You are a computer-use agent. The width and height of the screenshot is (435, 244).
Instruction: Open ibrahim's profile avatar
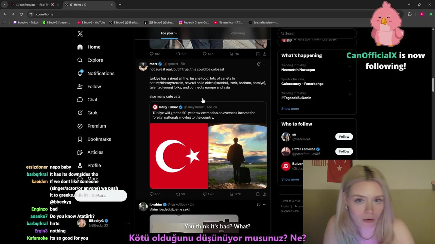pos(143,206)
